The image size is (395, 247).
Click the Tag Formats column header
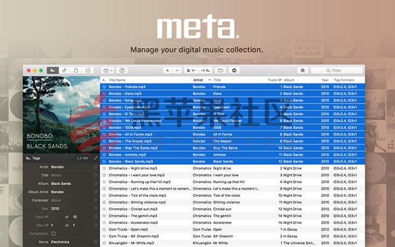click(x=344, y=80)
